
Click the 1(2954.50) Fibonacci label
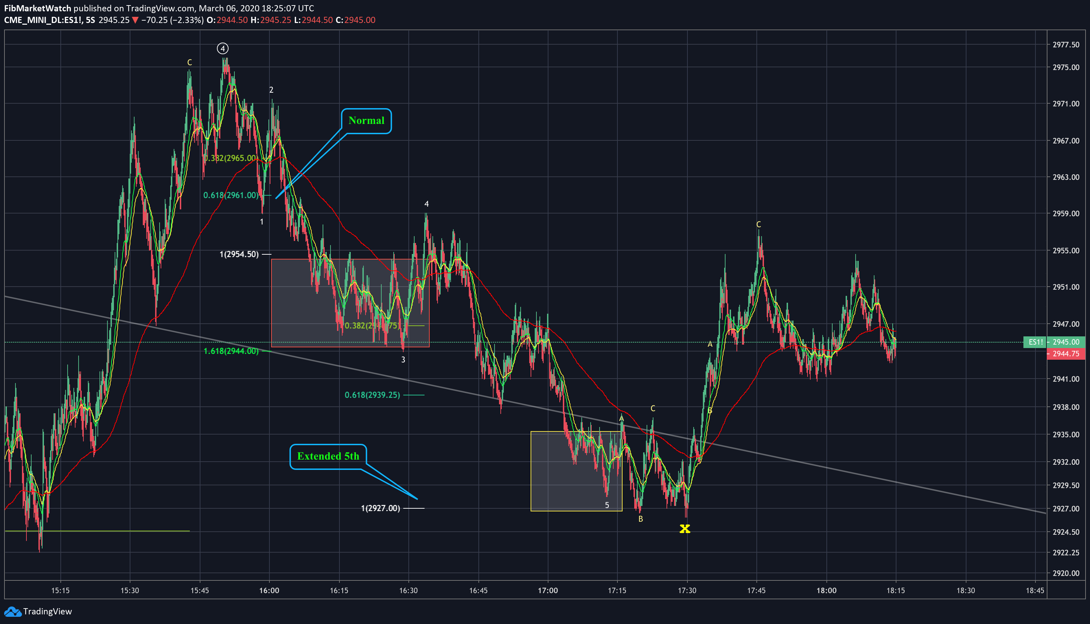click(x=239, y=255)
